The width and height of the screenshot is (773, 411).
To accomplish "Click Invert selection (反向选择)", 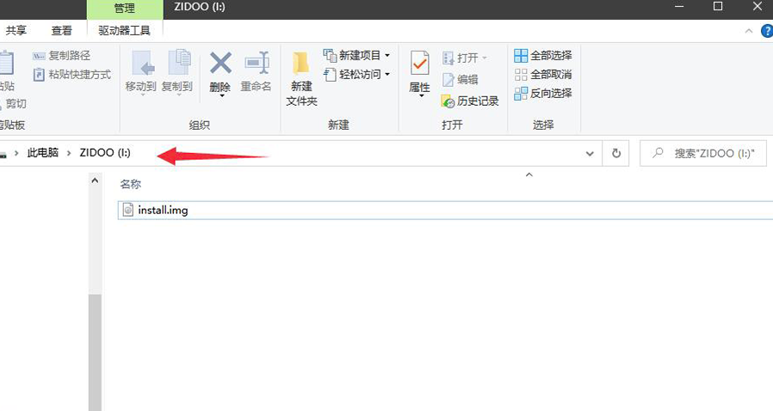I will (x=543, y=93).
